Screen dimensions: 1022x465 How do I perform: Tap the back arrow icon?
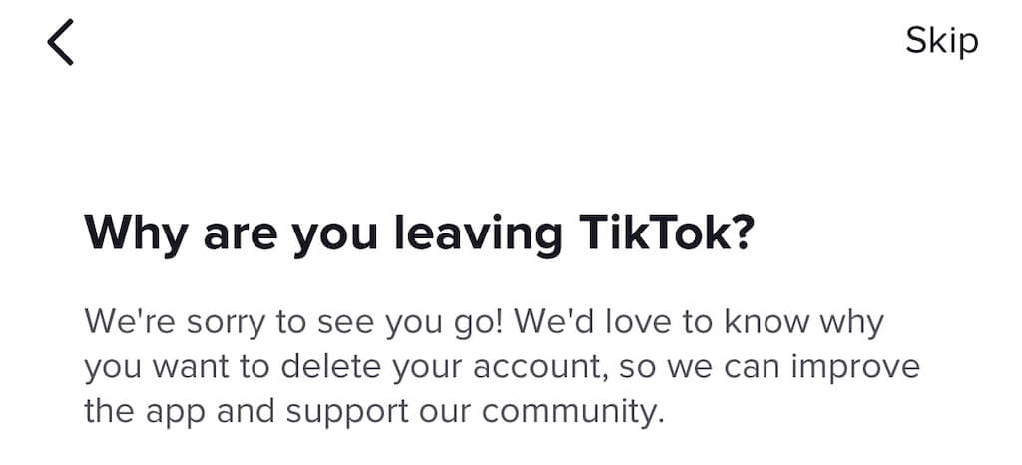[60, 43]
